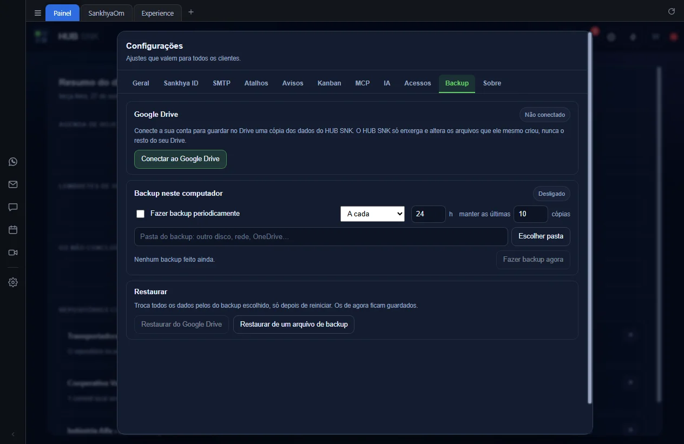Switch to the Acessos tab

417,83
